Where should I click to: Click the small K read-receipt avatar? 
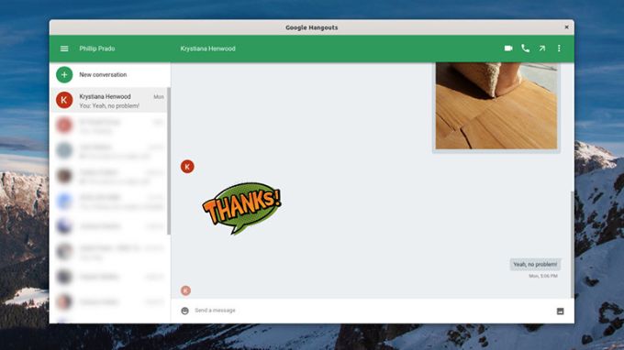185,290
